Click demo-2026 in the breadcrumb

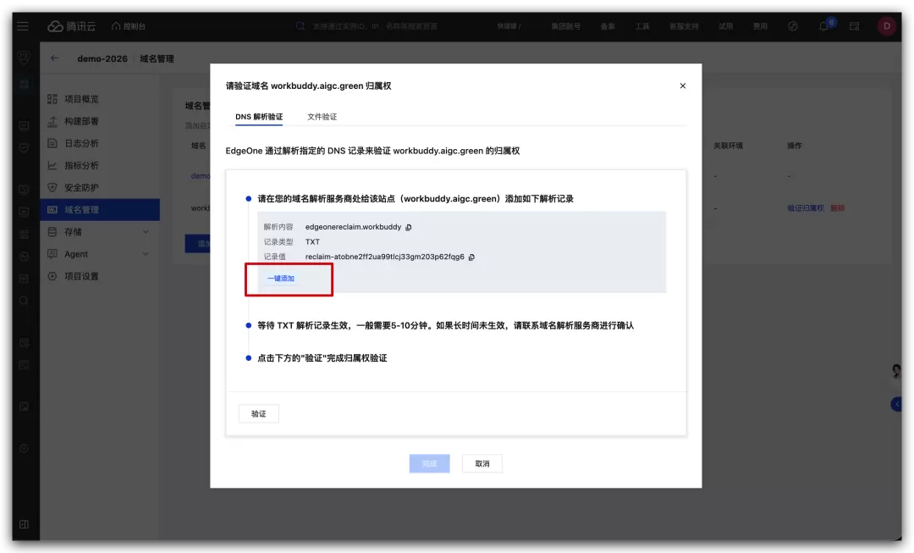tap(102, 59)
